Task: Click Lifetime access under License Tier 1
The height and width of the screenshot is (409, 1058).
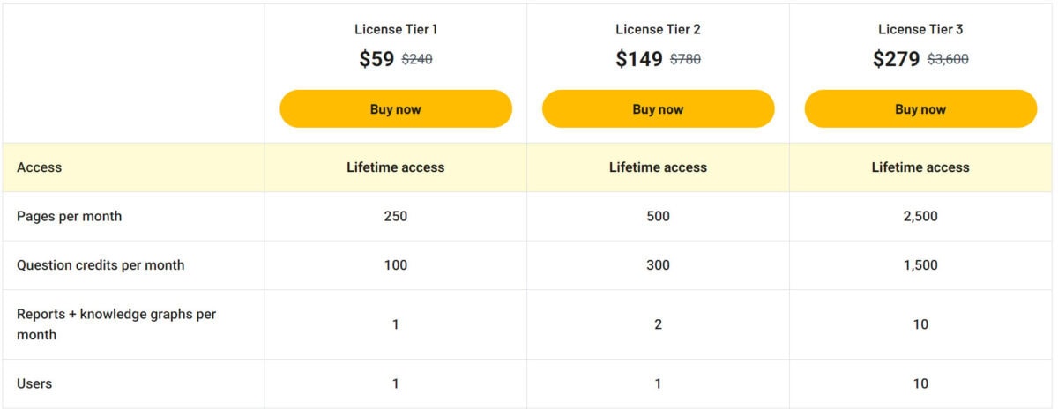Action: coord(396,167)
